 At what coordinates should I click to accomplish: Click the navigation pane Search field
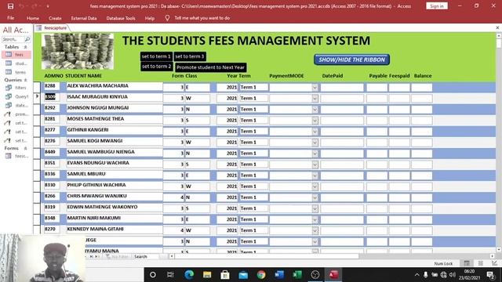point(13,39)
